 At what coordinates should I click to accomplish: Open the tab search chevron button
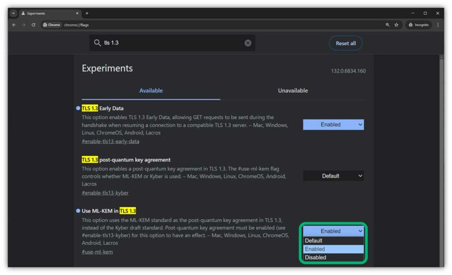13,13
